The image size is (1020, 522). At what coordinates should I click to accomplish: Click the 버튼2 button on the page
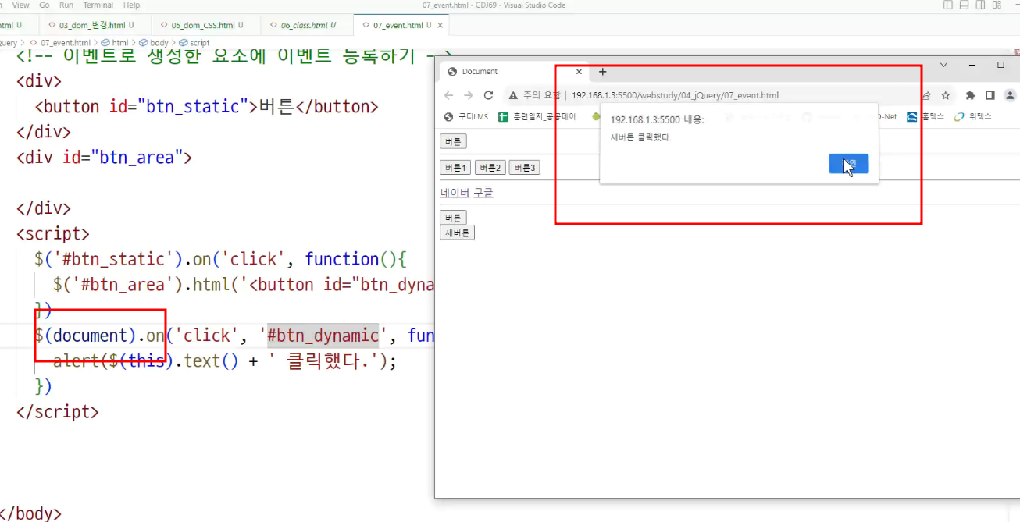pos(490,168)
